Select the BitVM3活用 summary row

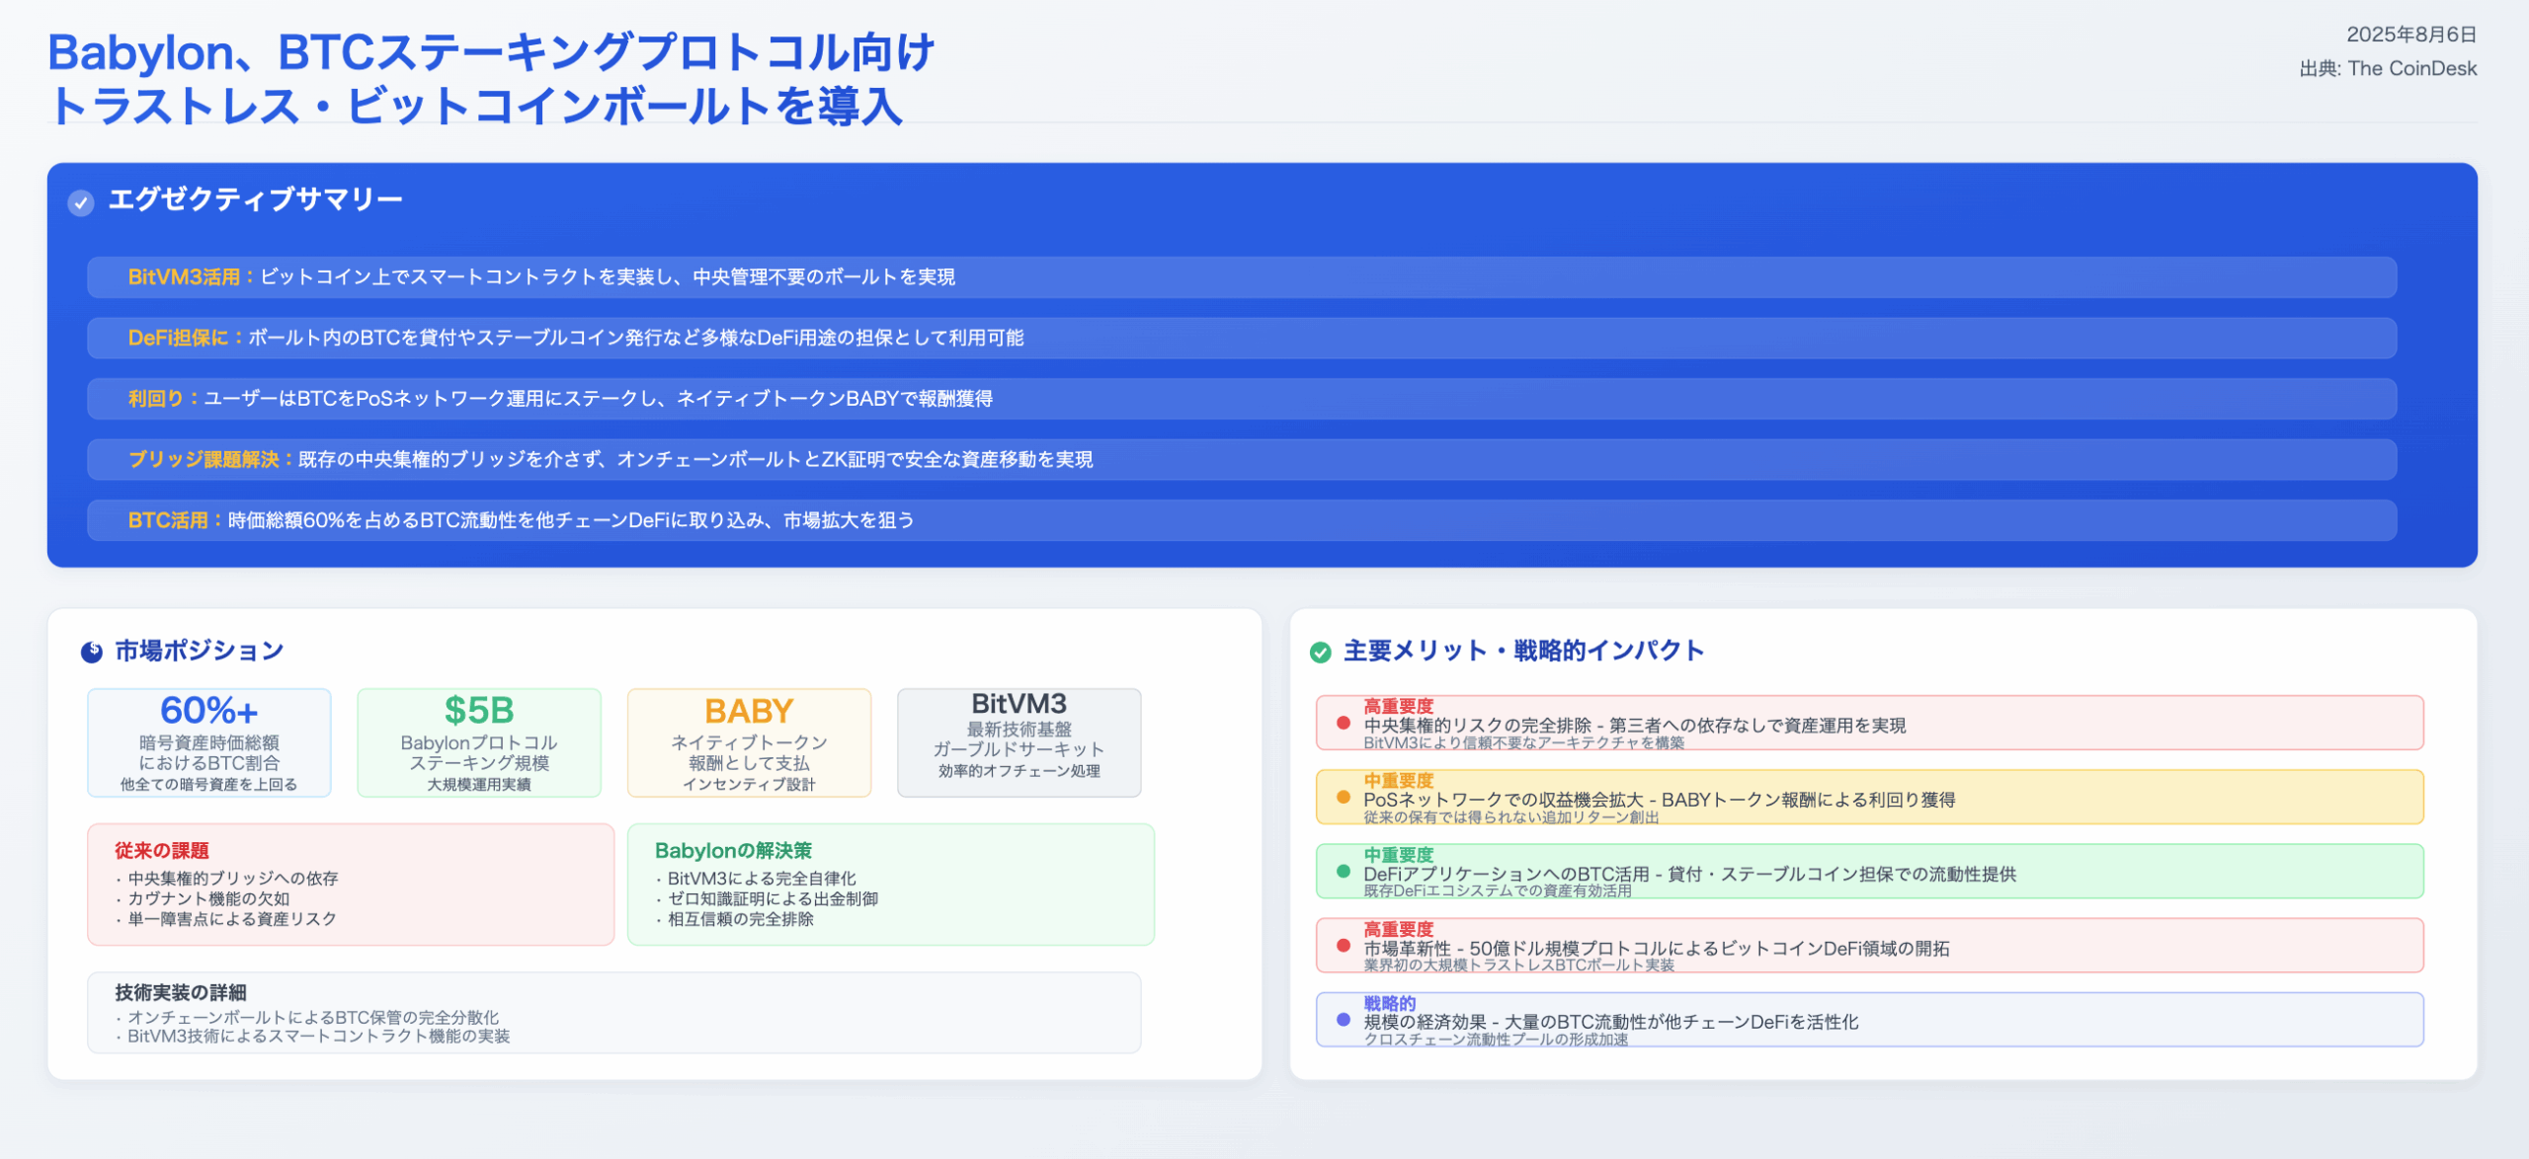coord(1242,277)
